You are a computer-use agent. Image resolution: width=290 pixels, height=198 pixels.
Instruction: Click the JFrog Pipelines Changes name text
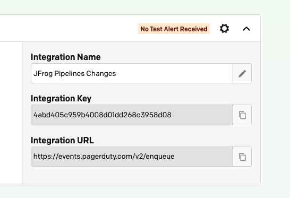click(x=74, y=74)
